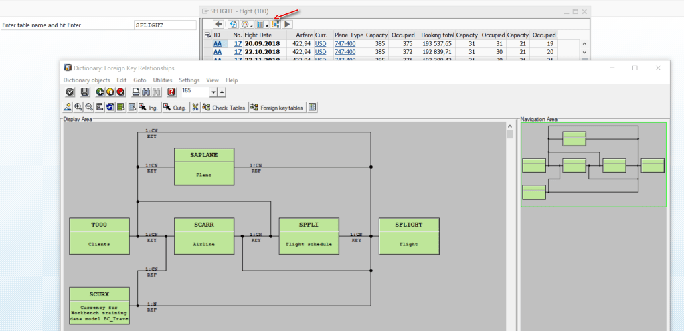
Task: Click the zoom in magnifier icon
Action: 78,107
